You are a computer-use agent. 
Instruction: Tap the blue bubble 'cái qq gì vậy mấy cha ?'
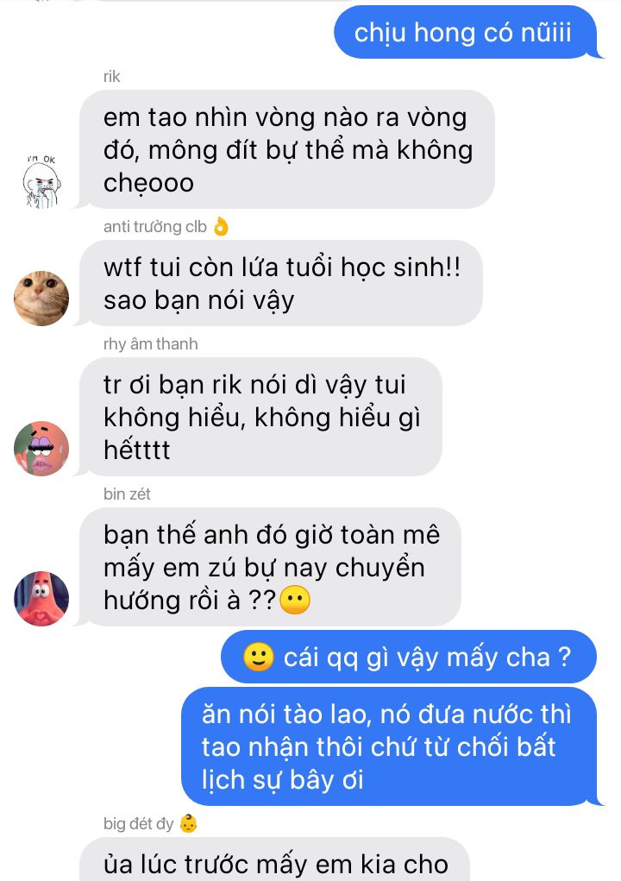[408, 657]
